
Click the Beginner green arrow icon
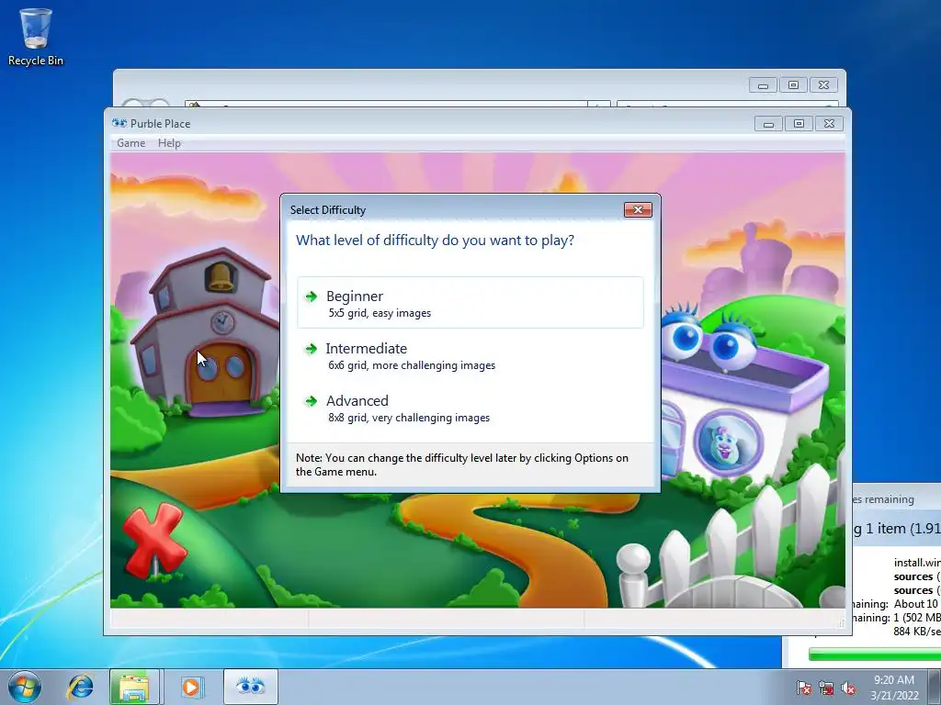point(311,297)
